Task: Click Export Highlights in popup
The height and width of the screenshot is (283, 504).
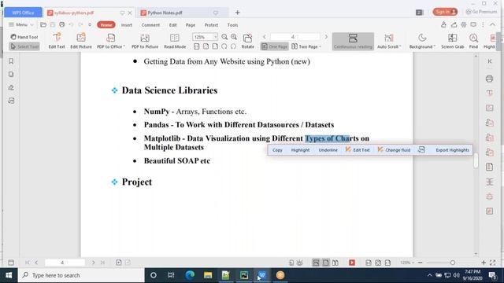Action: [x=452, y=150]
